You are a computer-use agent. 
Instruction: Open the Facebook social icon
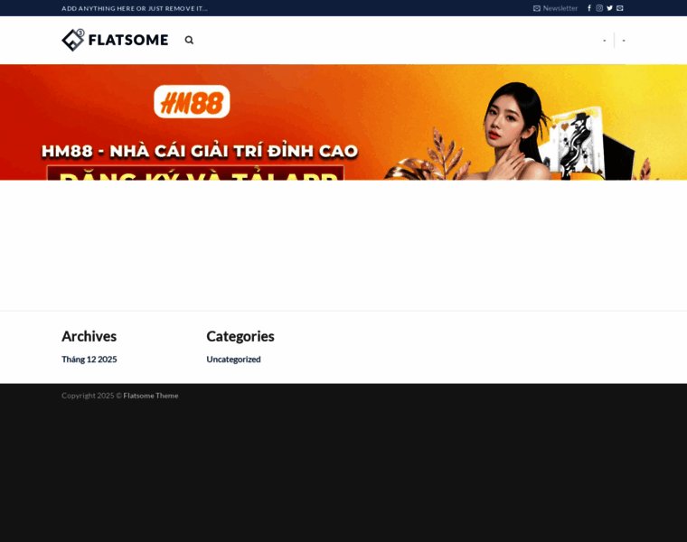[589, 8]
